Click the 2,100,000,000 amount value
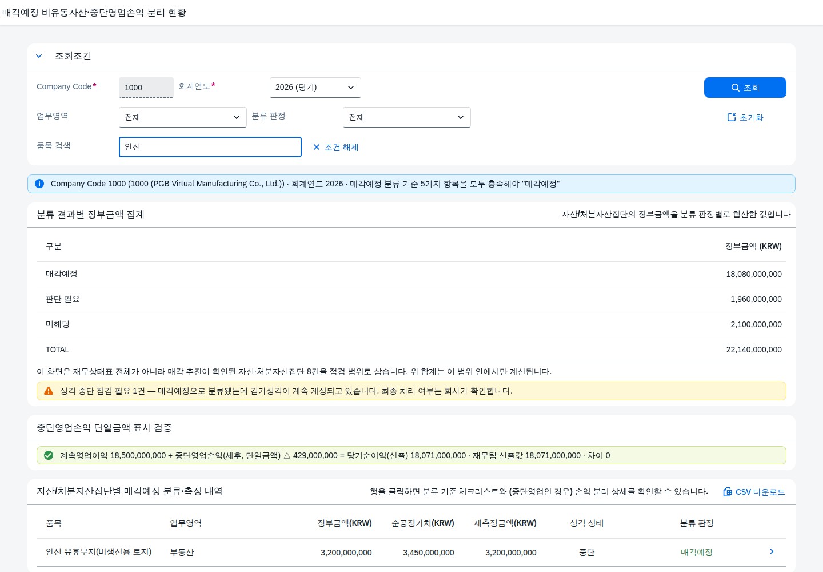 coord(756,324)
